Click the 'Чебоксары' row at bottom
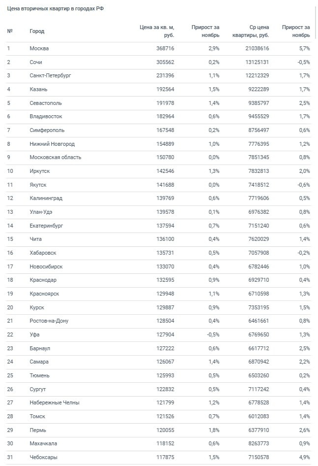Image resolution: width=318 pixels, height=466 pixels. (43, 457)
